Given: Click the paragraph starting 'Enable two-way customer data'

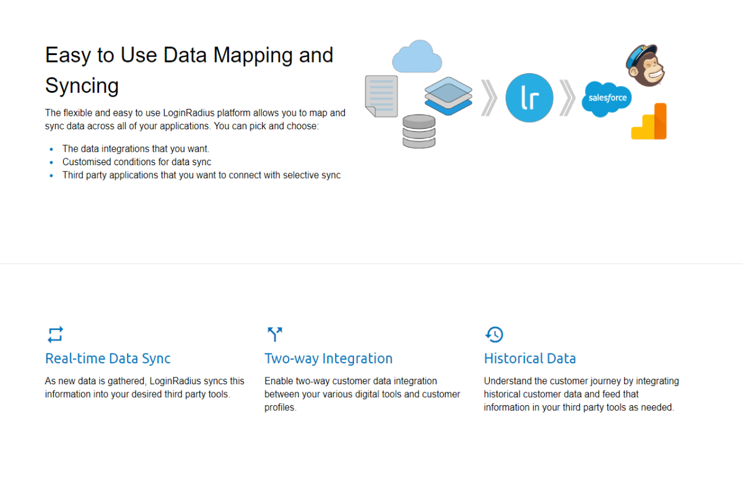Looking at the screenshot, I should [x=362, y=395].
